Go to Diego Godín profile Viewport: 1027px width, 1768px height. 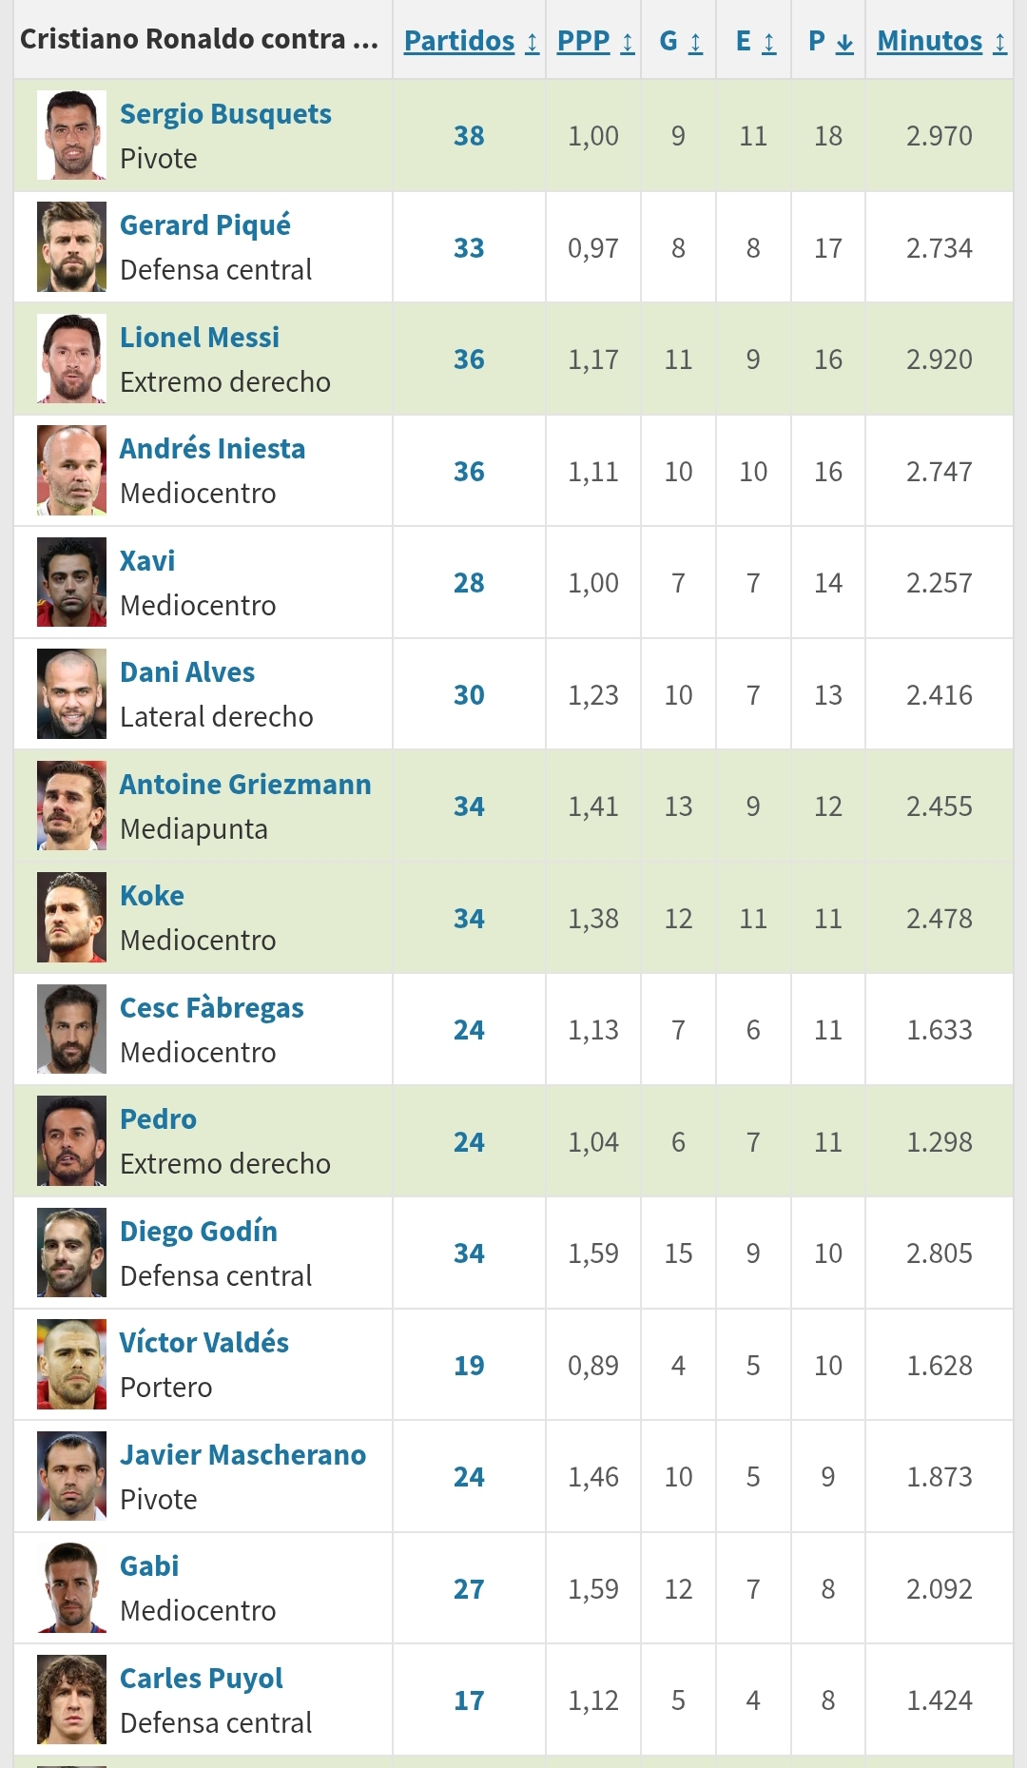point(199,1232)
